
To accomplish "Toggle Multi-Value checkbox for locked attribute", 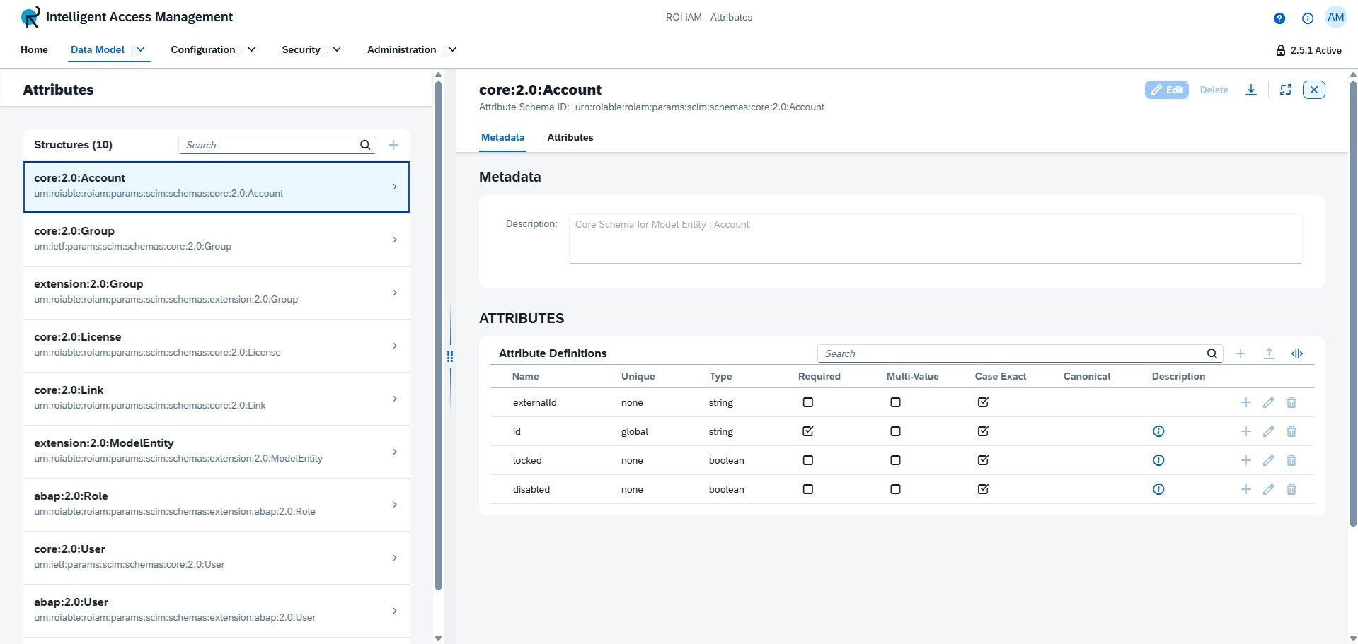I will [x=895, y=460].
